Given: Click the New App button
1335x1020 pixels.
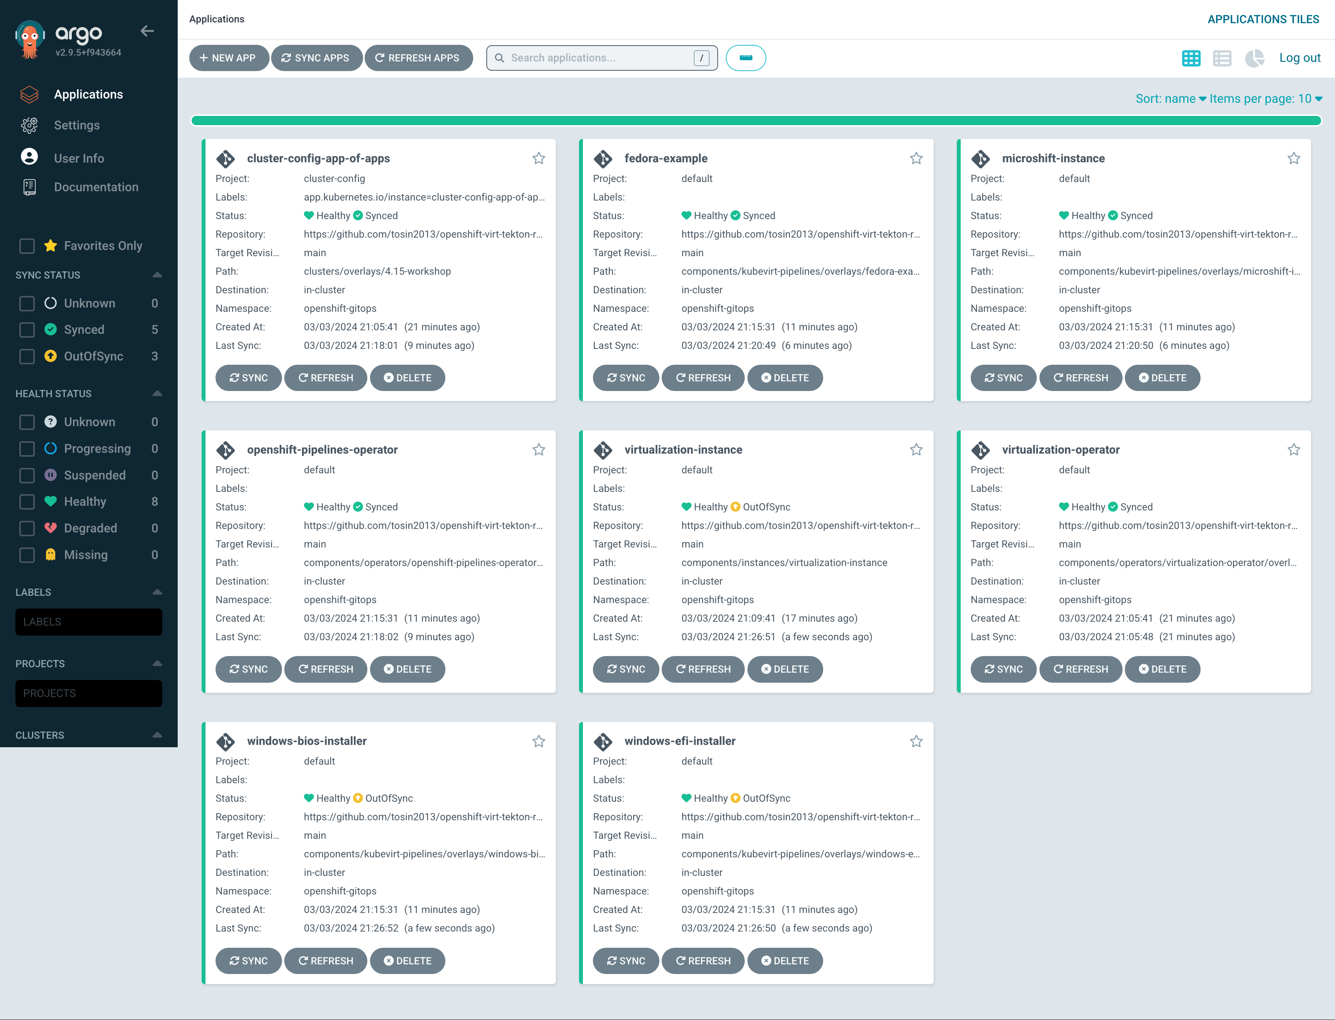Looking at the screenshot, I should [228, 58].
